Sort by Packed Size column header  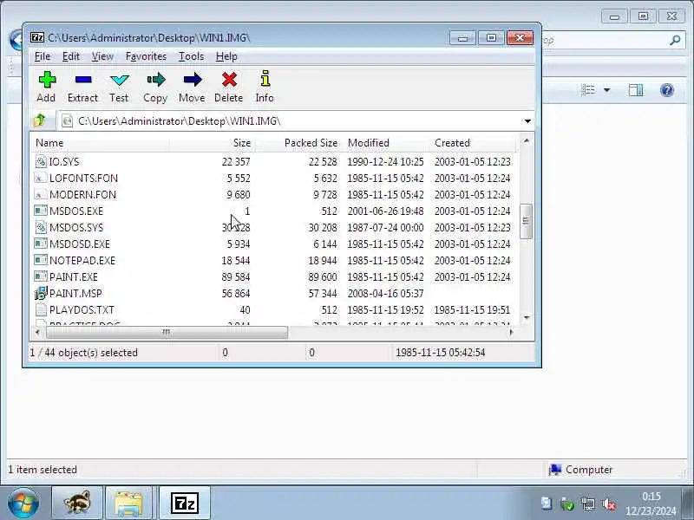298,143
